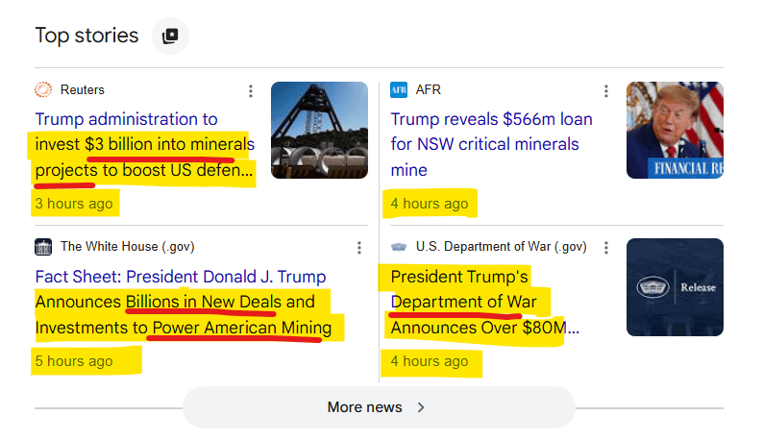This screenshot has height=440, width=763.
Task: Click The White House (.gov) source name
Action: click(128, 247)
